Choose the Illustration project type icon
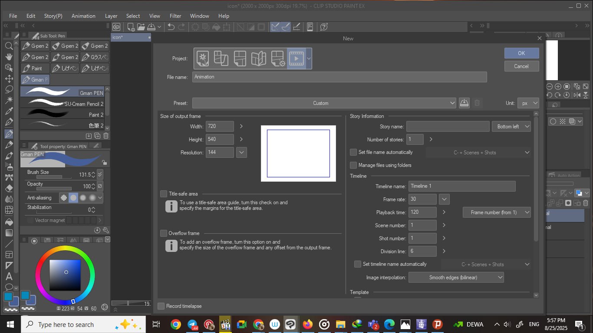593x333 pixels. (202, 59)
